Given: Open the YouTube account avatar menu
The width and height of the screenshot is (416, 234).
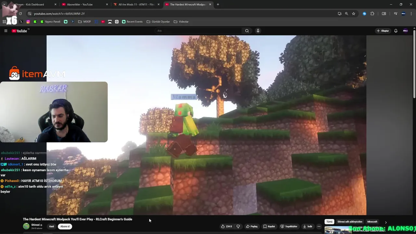Looking at the screenshot, I should coord(405,31).
